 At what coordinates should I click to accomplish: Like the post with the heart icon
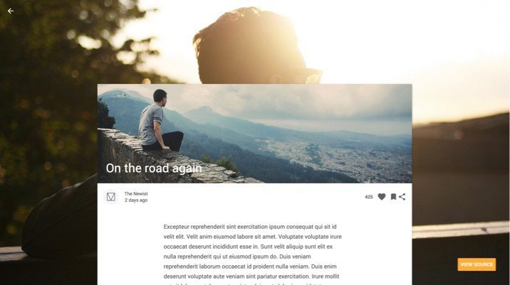(x=382, y=197)
